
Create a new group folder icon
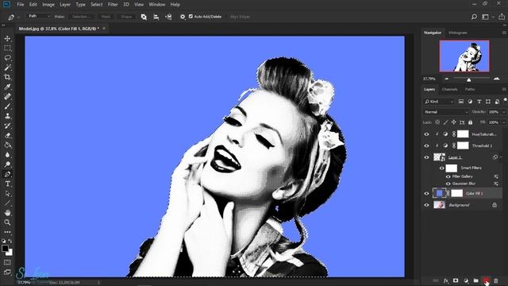(x=475, y=280)
